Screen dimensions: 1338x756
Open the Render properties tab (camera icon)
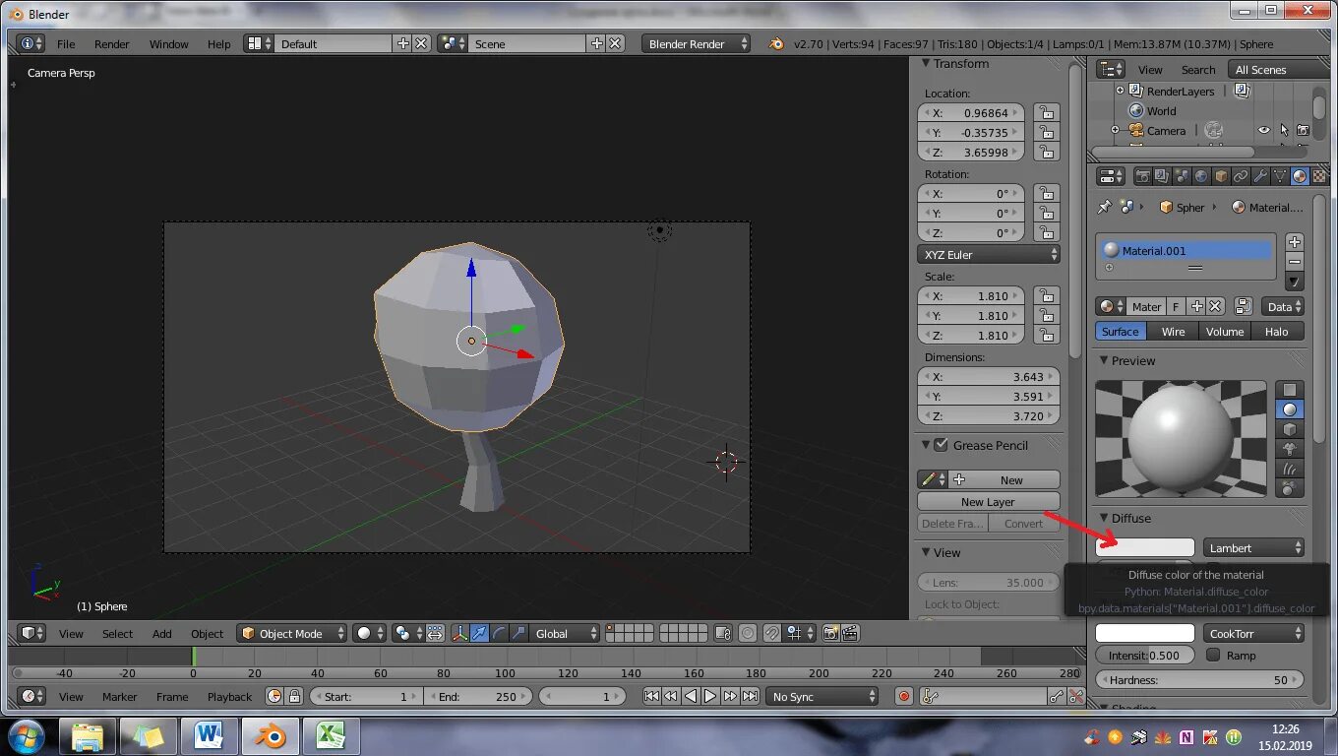click(1142, 177)
